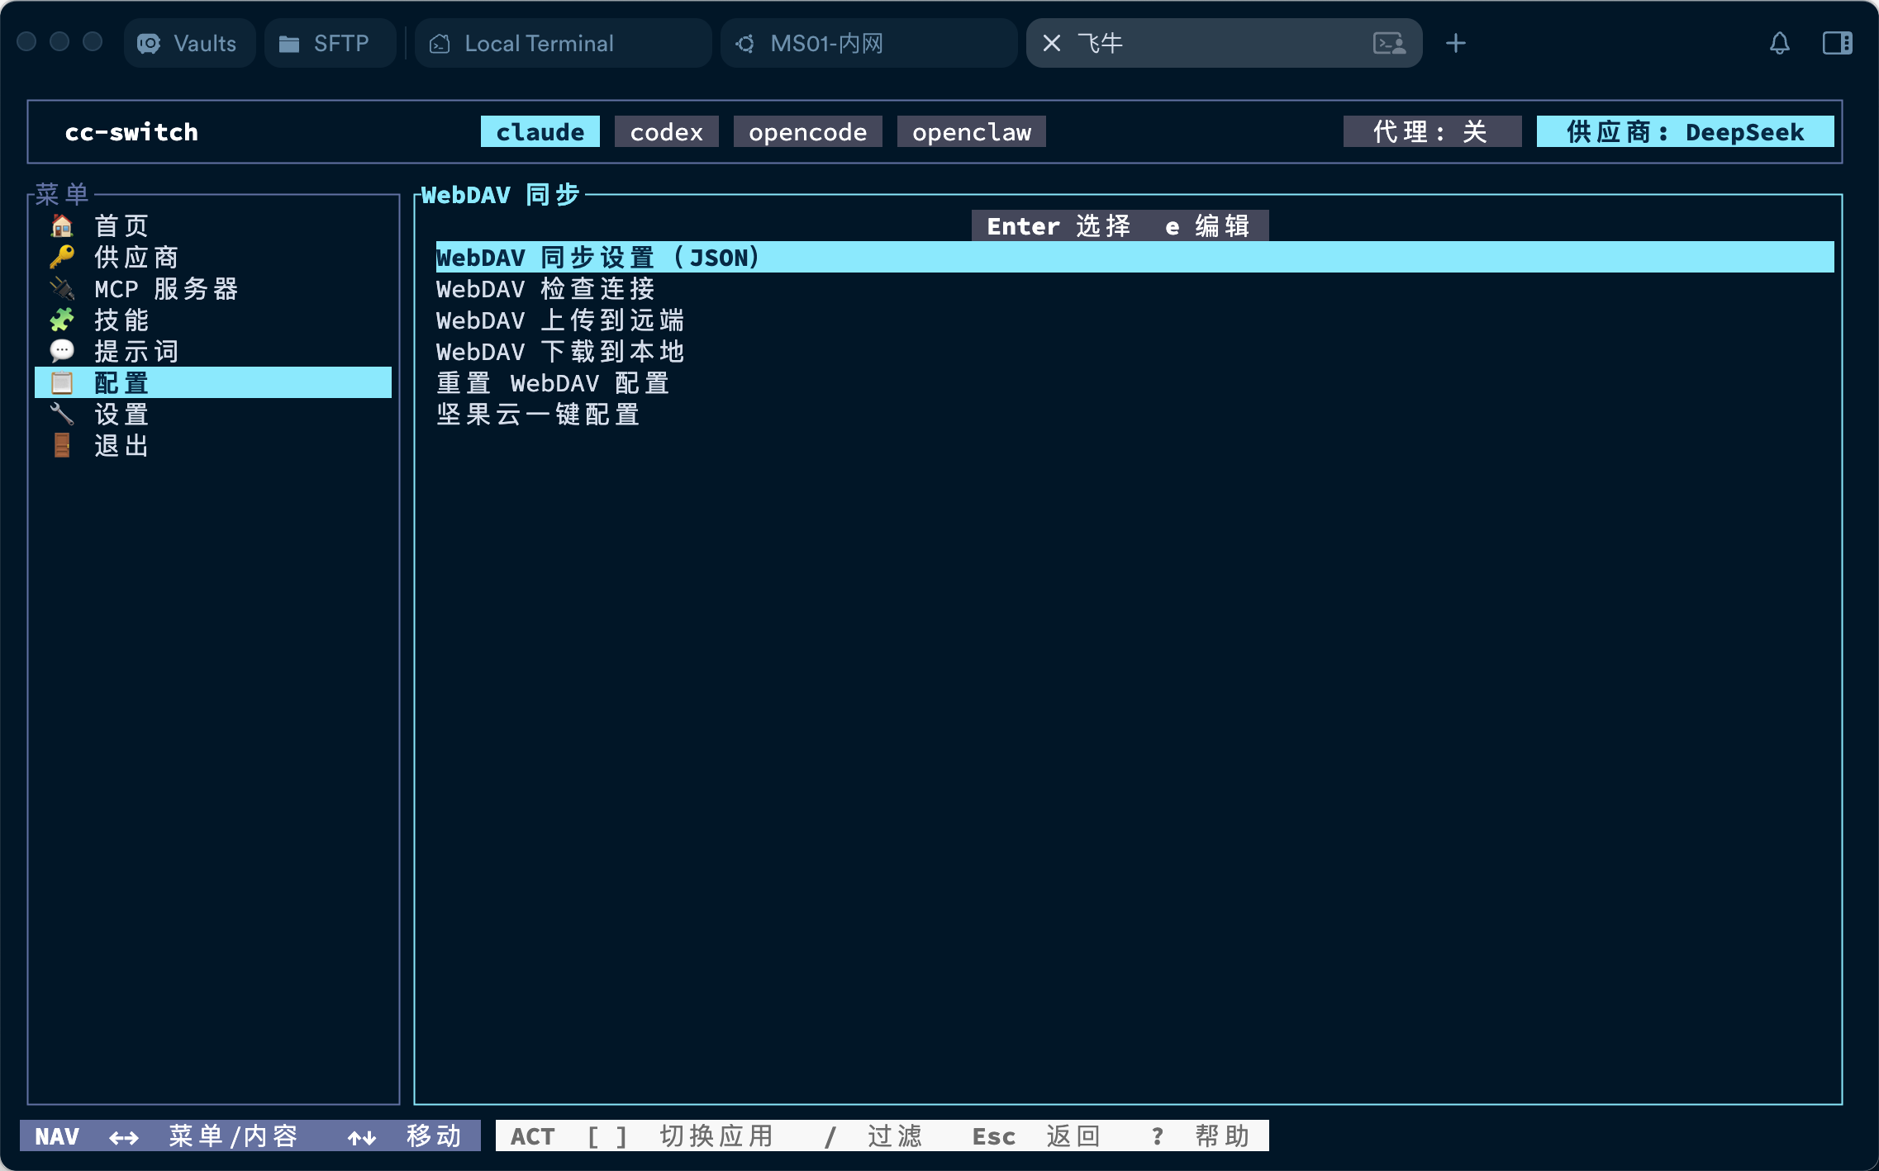Toggle the 代理: 关 proxy indicator
The height and width of the screenshot is (1171, 1879).
[1432, 132]
